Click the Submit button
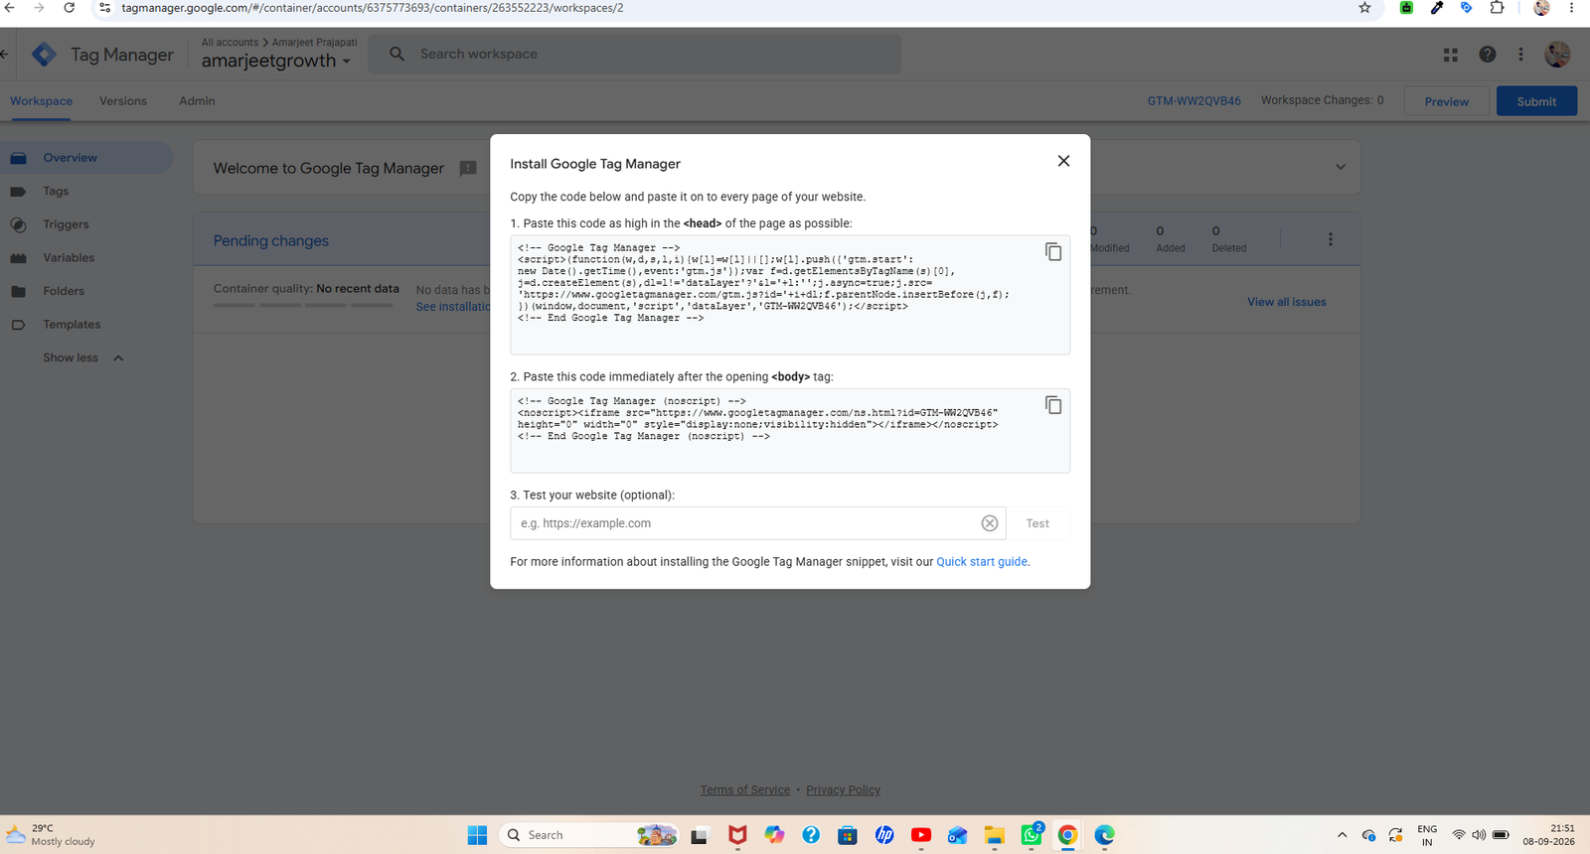This screenshot has height=854, width=1590. (x=1536, y=101)
